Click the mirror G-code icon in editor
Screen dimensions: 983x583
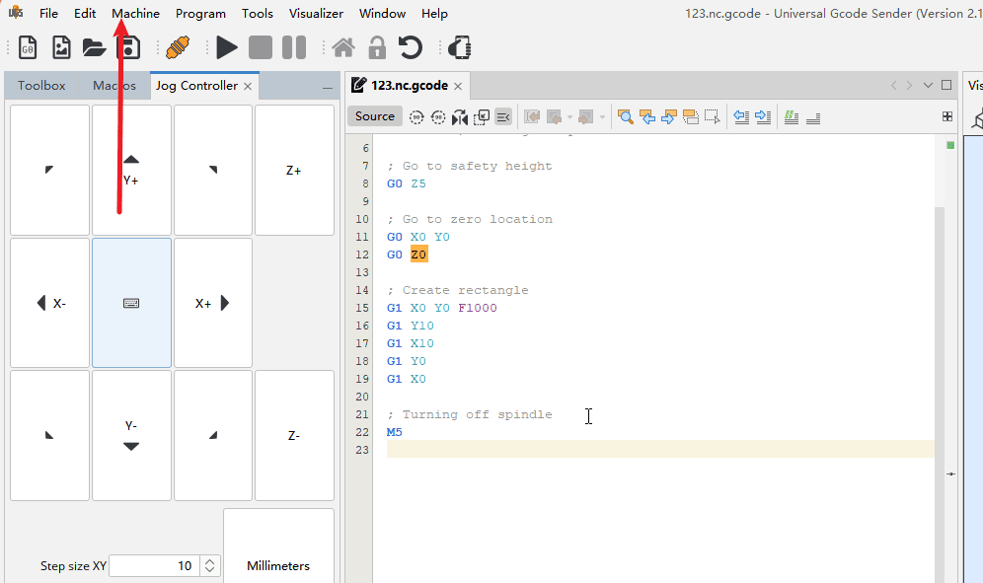[459, 117]
